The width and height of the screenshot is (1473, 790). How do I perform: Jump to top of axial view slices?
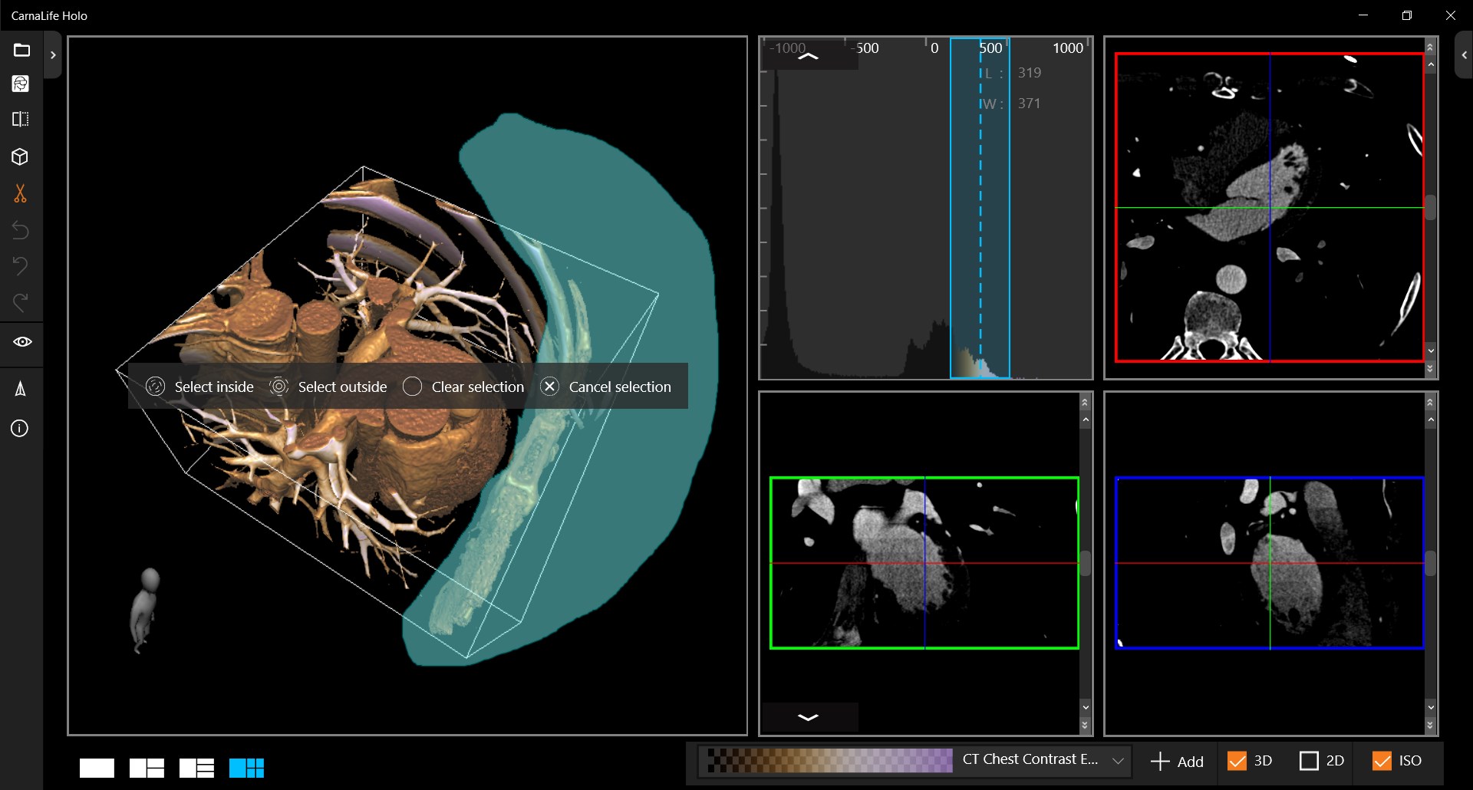[x=1430, y=48]
